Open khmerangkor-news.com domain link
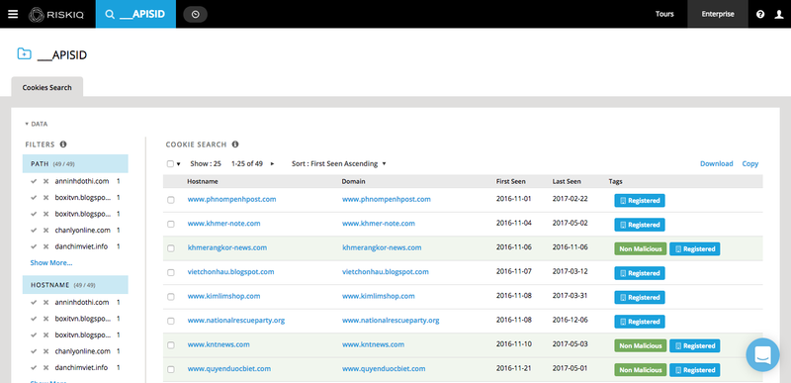 (382, 247)
